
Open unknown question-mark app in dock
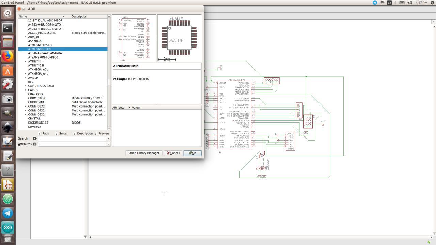(x=7, y=170)
